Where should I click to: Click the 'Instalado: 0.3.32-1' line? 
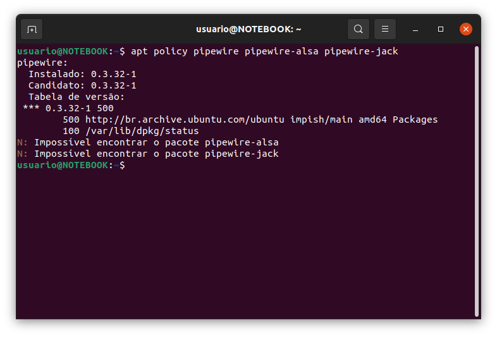point(82,74)
